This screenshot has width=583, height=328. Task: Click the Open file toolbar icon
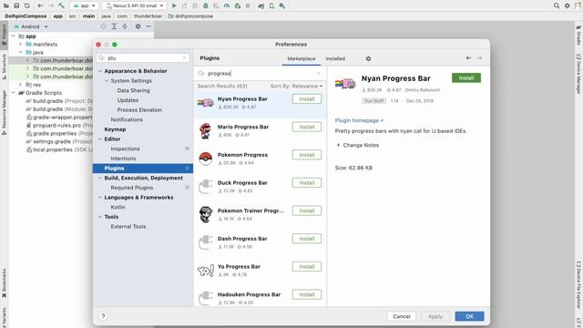tap(6, 5)
